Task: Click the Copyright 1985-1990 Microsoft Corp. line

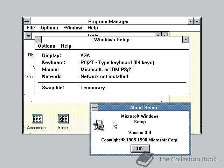Action: coord(140,140)
